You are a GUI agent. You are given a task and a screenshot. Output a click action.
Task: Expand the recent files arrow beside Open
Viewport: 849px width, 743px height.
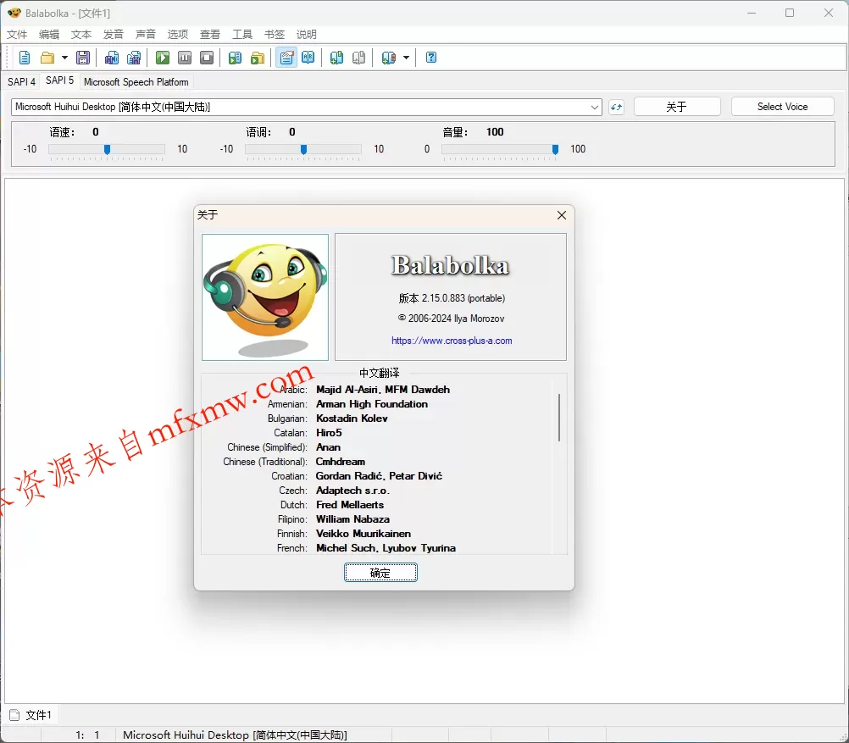coord(64,58)
